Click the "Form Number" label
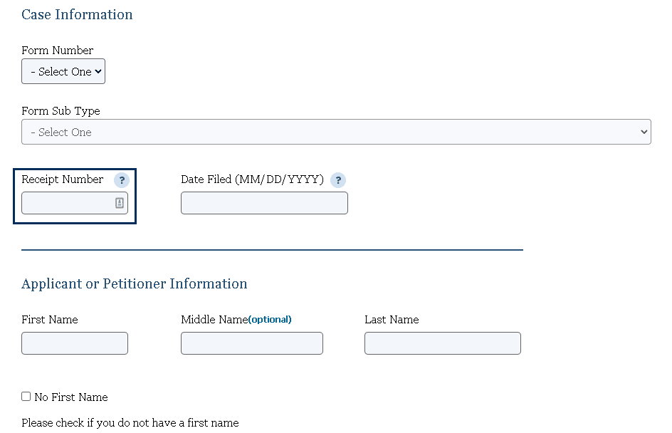This screenshot has height=433, width=672. [58, 51]
